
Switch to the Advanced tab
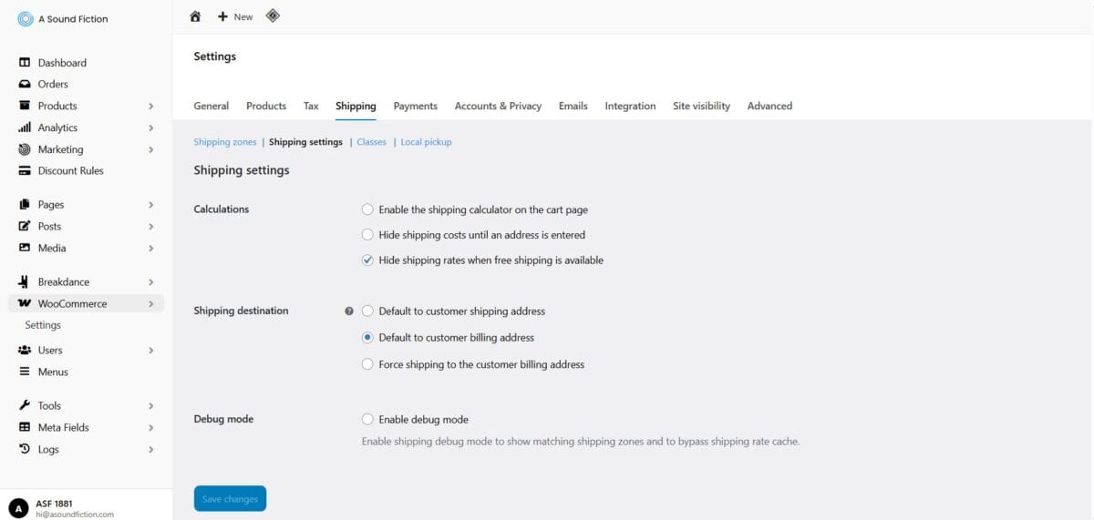click(x=769, y=106)
